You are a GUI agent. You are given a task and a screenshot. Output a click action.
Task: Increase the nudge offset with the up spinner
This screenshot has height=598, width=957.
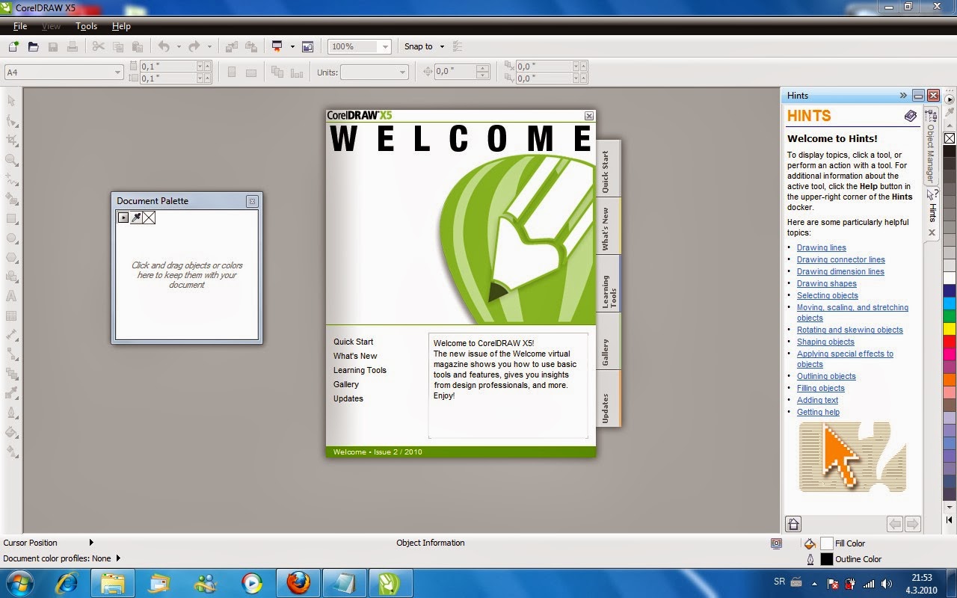(x=482, y=68)
